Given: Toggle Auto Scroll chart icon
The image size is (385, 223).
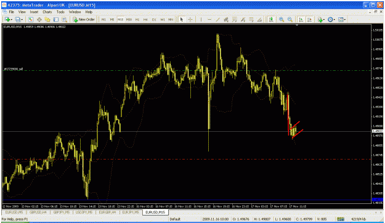Looking at the screenshot, I should (x=301, y=19).
